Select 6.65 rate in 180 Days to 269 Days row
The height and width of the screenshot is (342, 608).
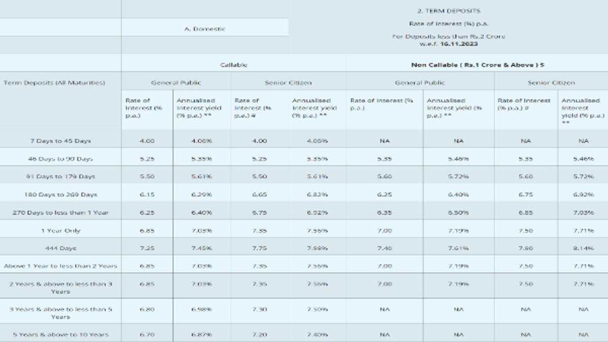259,195
